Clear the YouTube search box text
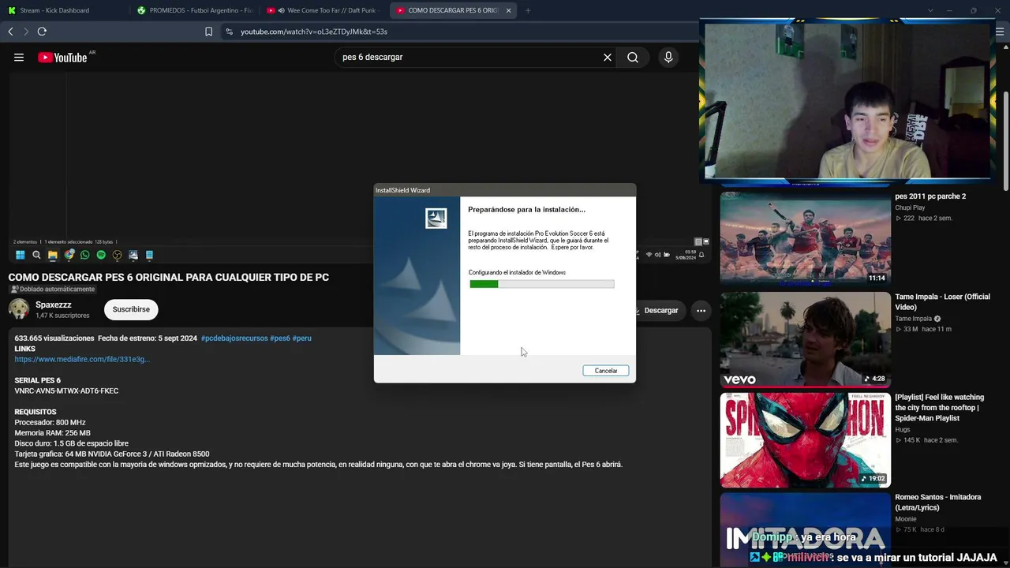This screenshot has height=568, width=1010. coord(608,58)
